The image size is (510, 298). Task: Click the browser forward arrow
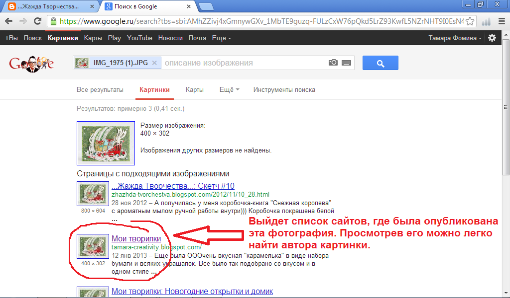23,21
